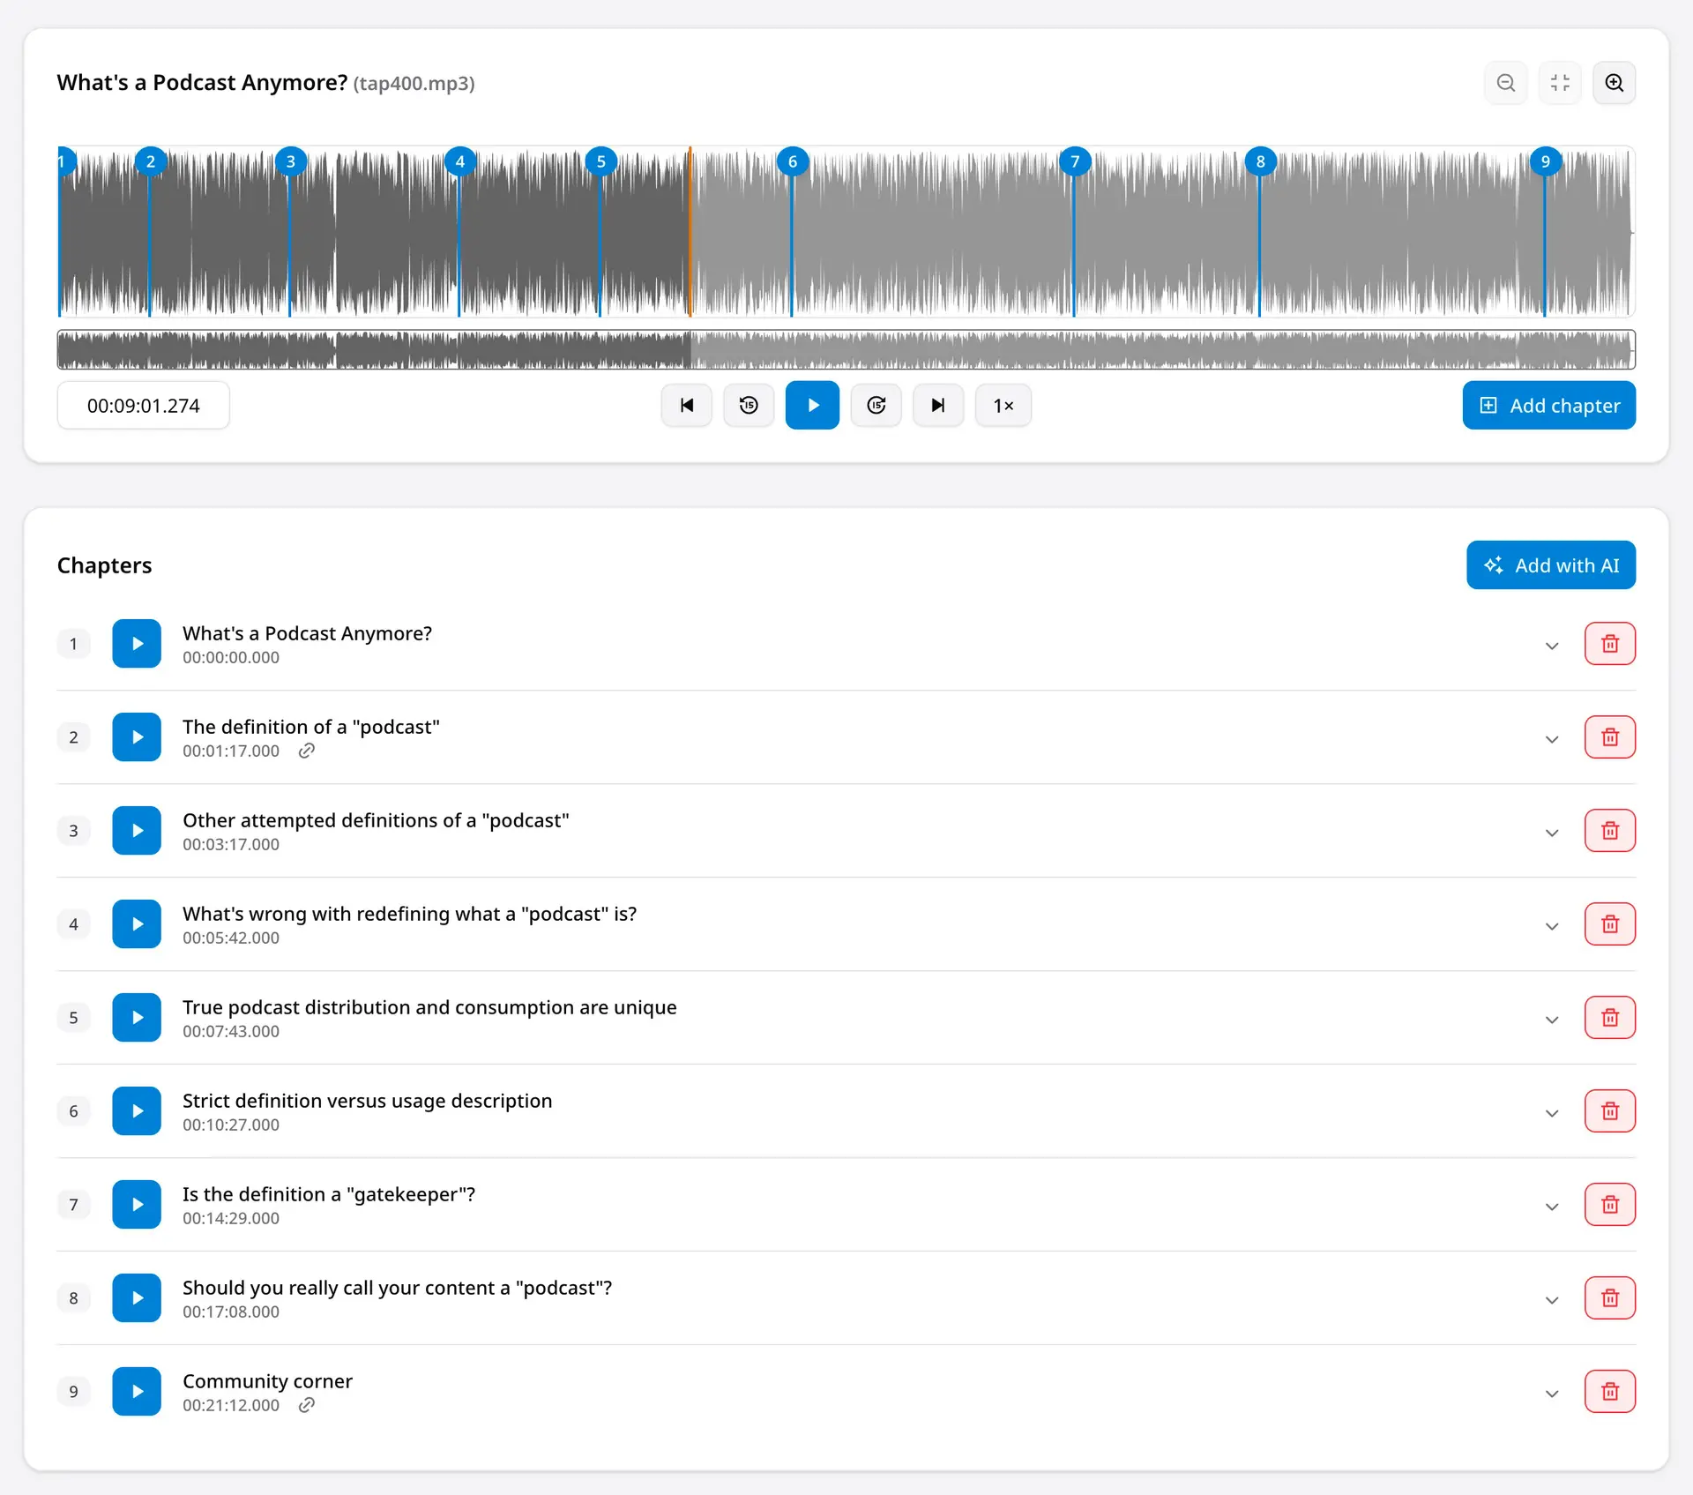Play chapter 'Other attempted definitions of a "podcast"'
The image size is (1693, 1495).
coord(137,831)
